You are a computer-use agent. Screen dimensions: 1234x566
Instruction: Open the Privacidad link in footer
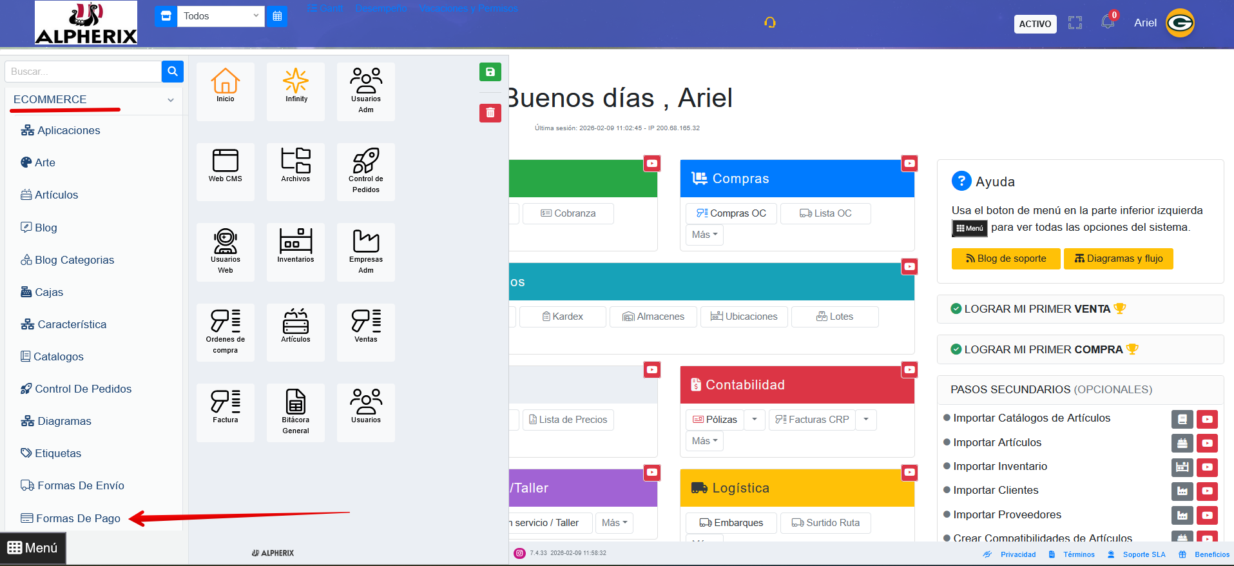click(x=1017, y=554)
